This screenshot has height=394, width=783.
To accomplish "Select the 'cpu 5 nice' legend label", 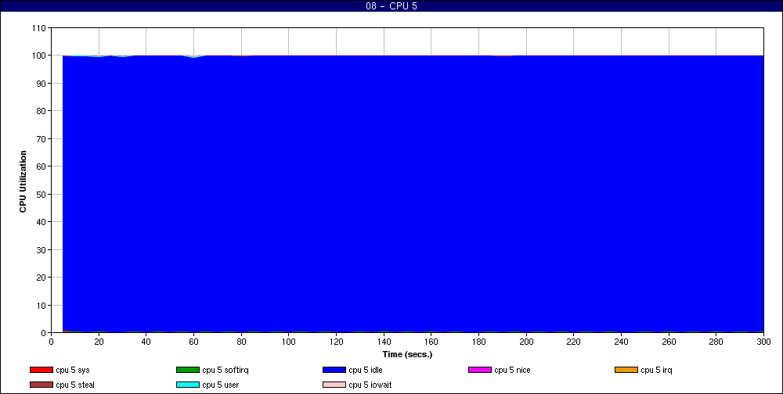I will tap(512, 370).
